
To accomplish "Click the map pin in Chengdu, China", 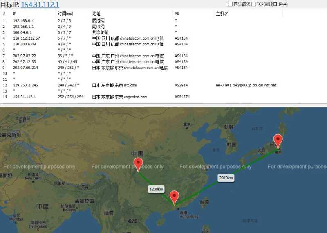I will click(138, 164).
